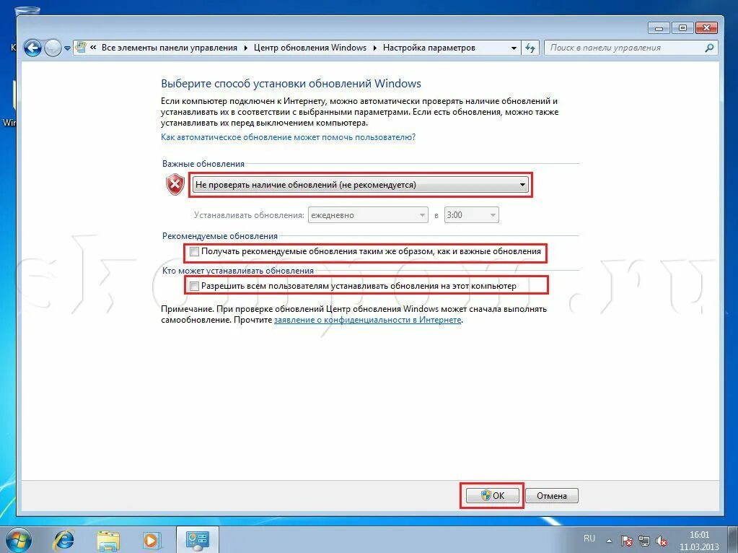Open Action Center flag icon in tray
The width and height of the screenshot is (738, 553).
pos(626,541)
